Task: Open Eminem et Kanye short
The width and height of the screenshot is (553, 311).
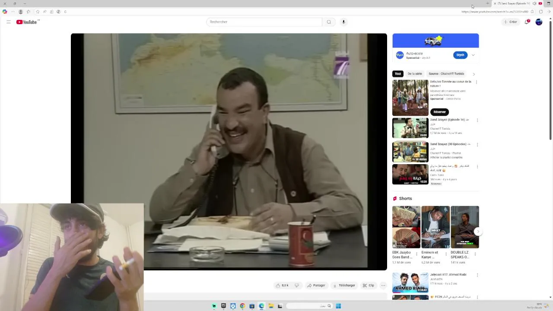Action: [435, 227]
